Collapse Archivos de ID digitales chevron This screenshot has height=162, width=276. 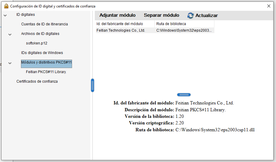pyautogui.click(x=10, y=34)
